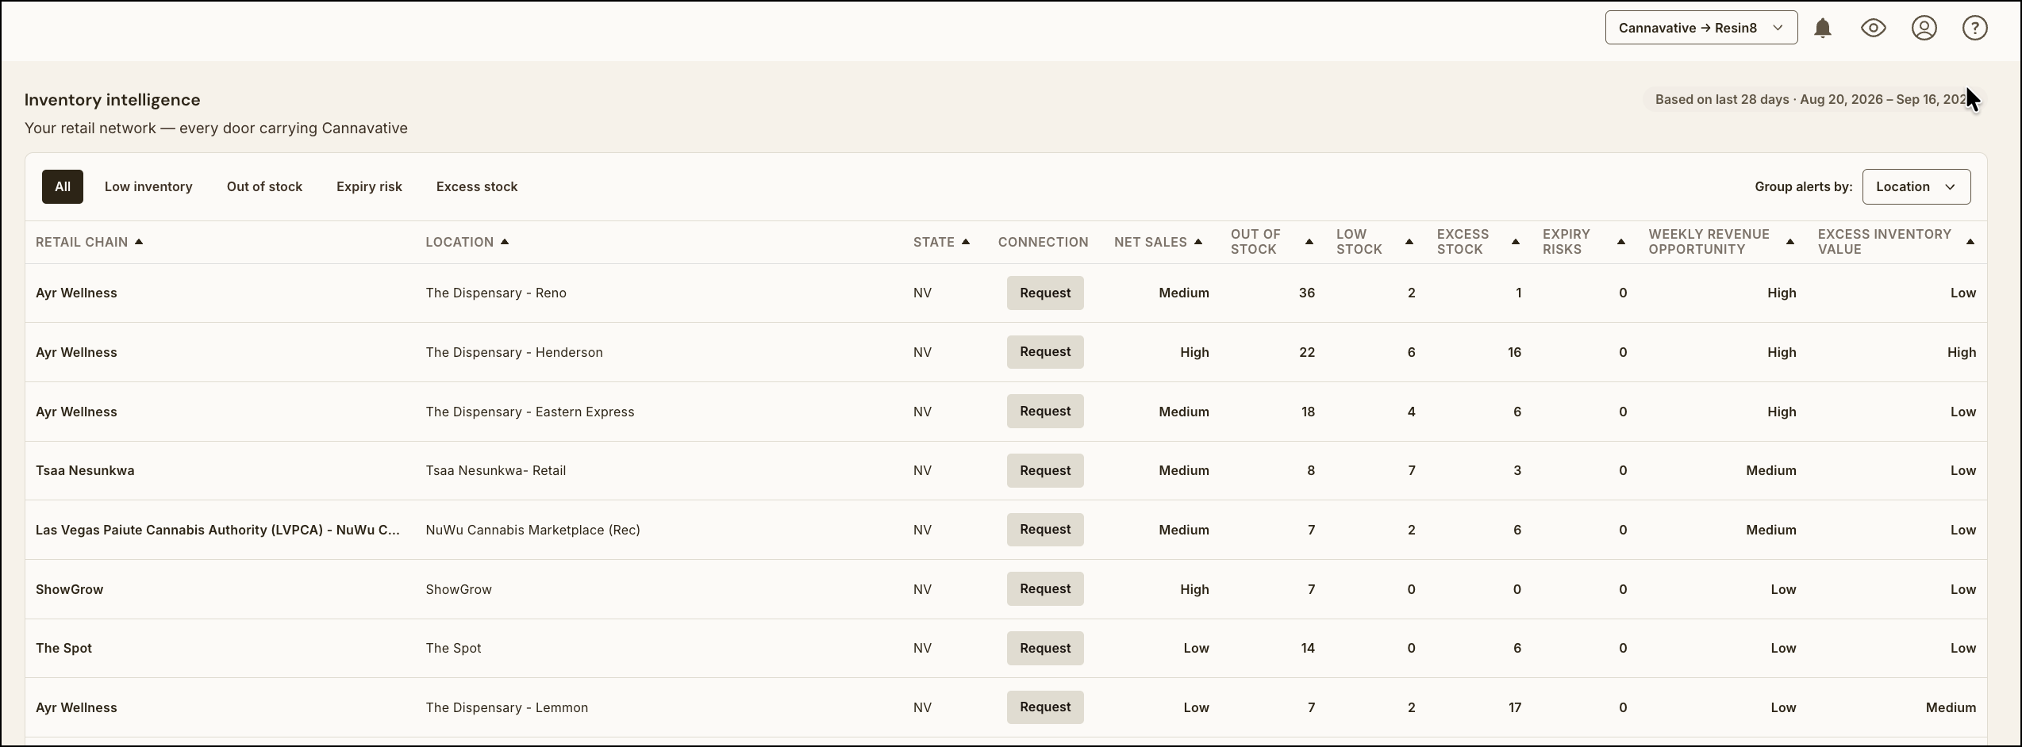
Task: Open the Group alerts by Location dropdown
Action: [1916, 186]
